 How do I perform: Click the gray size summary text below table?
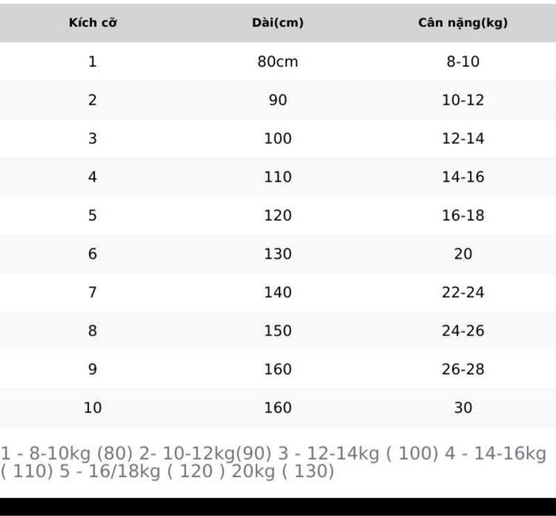(x=273, y=462)
